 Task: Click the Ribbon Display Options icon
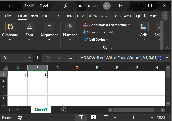[121, 6]
